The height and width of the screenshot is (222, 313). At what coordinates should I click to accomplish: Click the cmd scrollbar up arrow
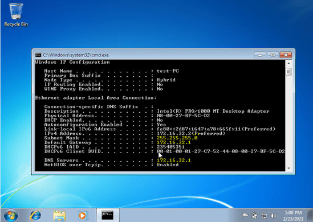pos(288,63)
